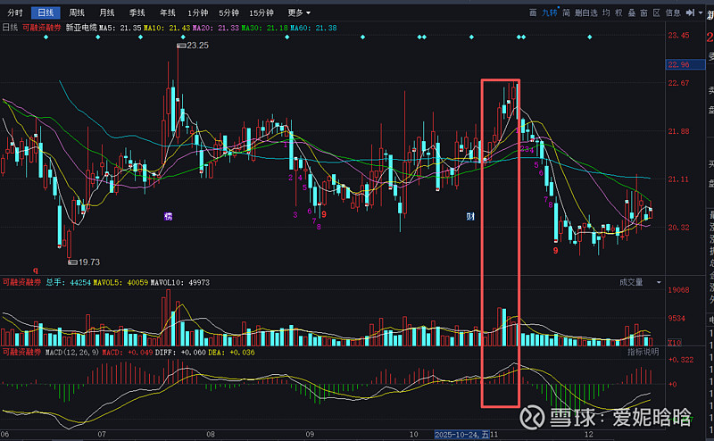714x441 pixels.
Task: Toggle the 信息 info markers
Action: tap(673, 13)
